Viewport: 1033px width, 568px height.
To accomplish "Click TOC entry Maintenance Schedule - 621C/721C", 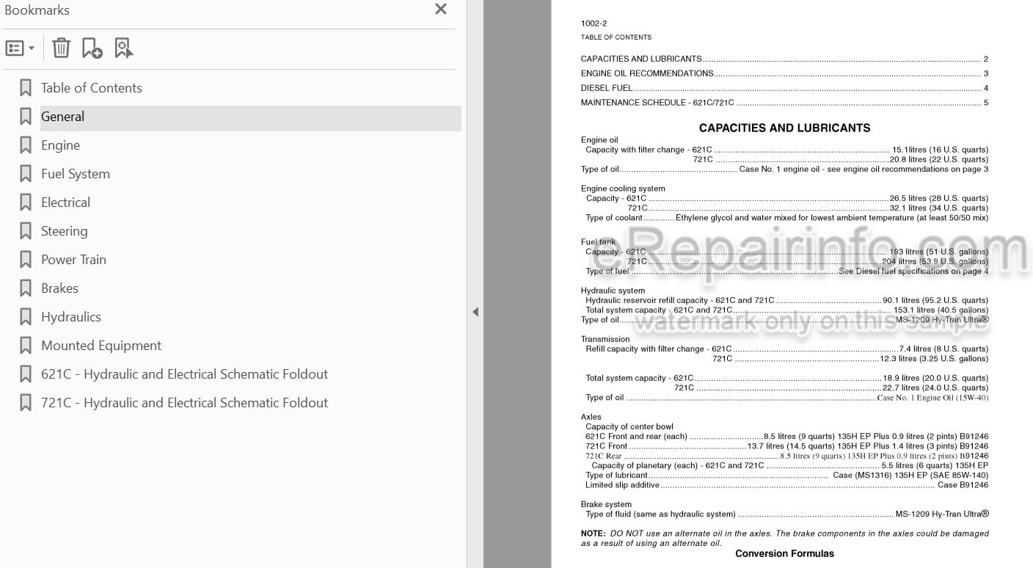I will 784,103.
